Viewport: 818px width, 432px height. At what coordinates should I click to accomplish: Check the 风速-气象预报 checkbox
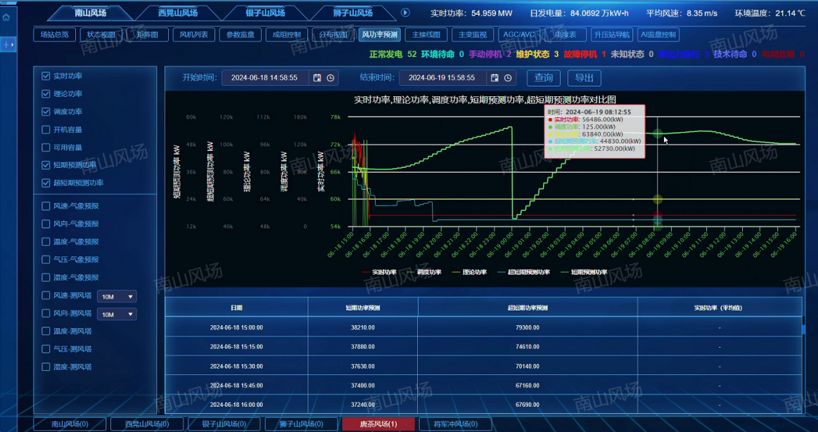point(46,207)
